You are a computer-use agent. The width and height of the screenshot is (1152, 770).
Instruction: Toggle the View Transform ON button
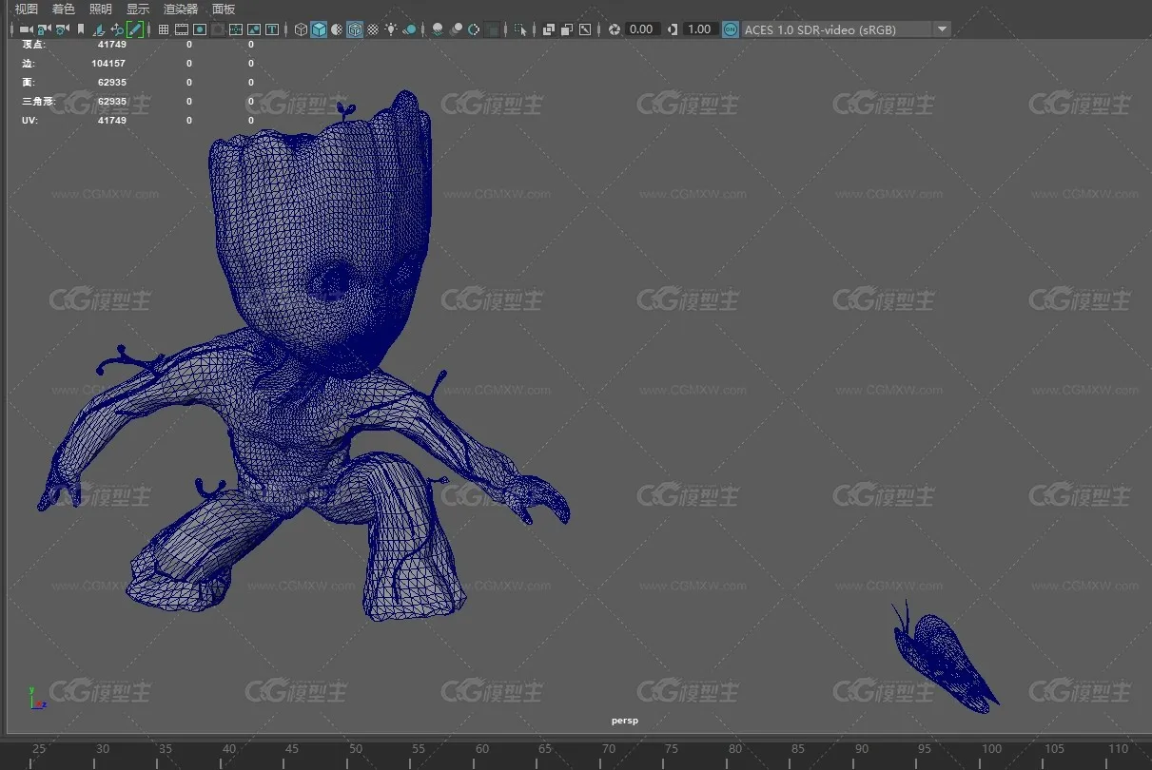click(731, 29)
